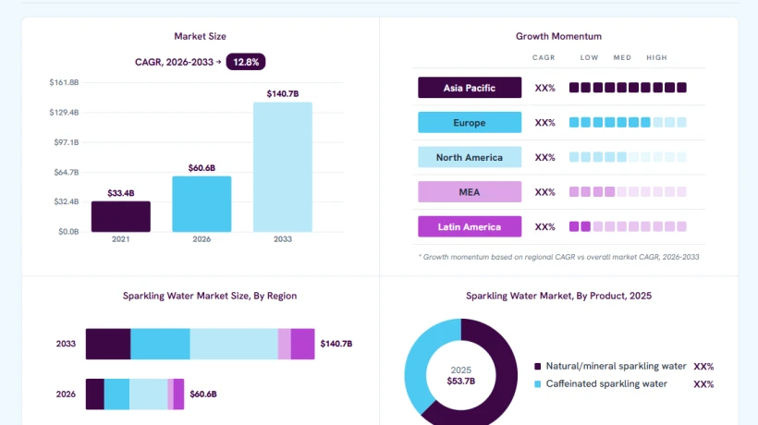Image resolution: width=758 pixels, height=425 pixels.
Task: Click the Market Size title
Action: (x=201, y=36)
